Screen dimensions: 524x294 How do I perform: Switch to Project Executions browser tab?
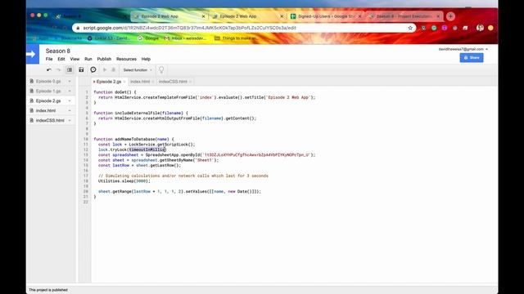(404, 16)
